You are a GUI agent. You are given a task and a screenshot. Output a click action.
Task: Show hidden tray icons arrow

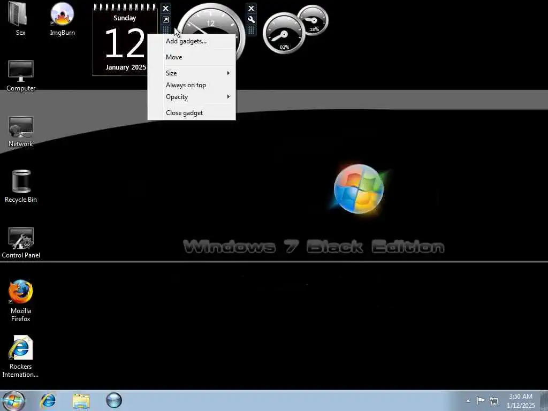468,401
